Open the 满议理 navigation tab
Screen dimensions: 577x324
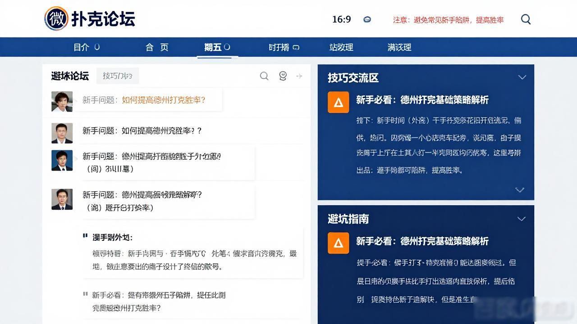(399, 47)
